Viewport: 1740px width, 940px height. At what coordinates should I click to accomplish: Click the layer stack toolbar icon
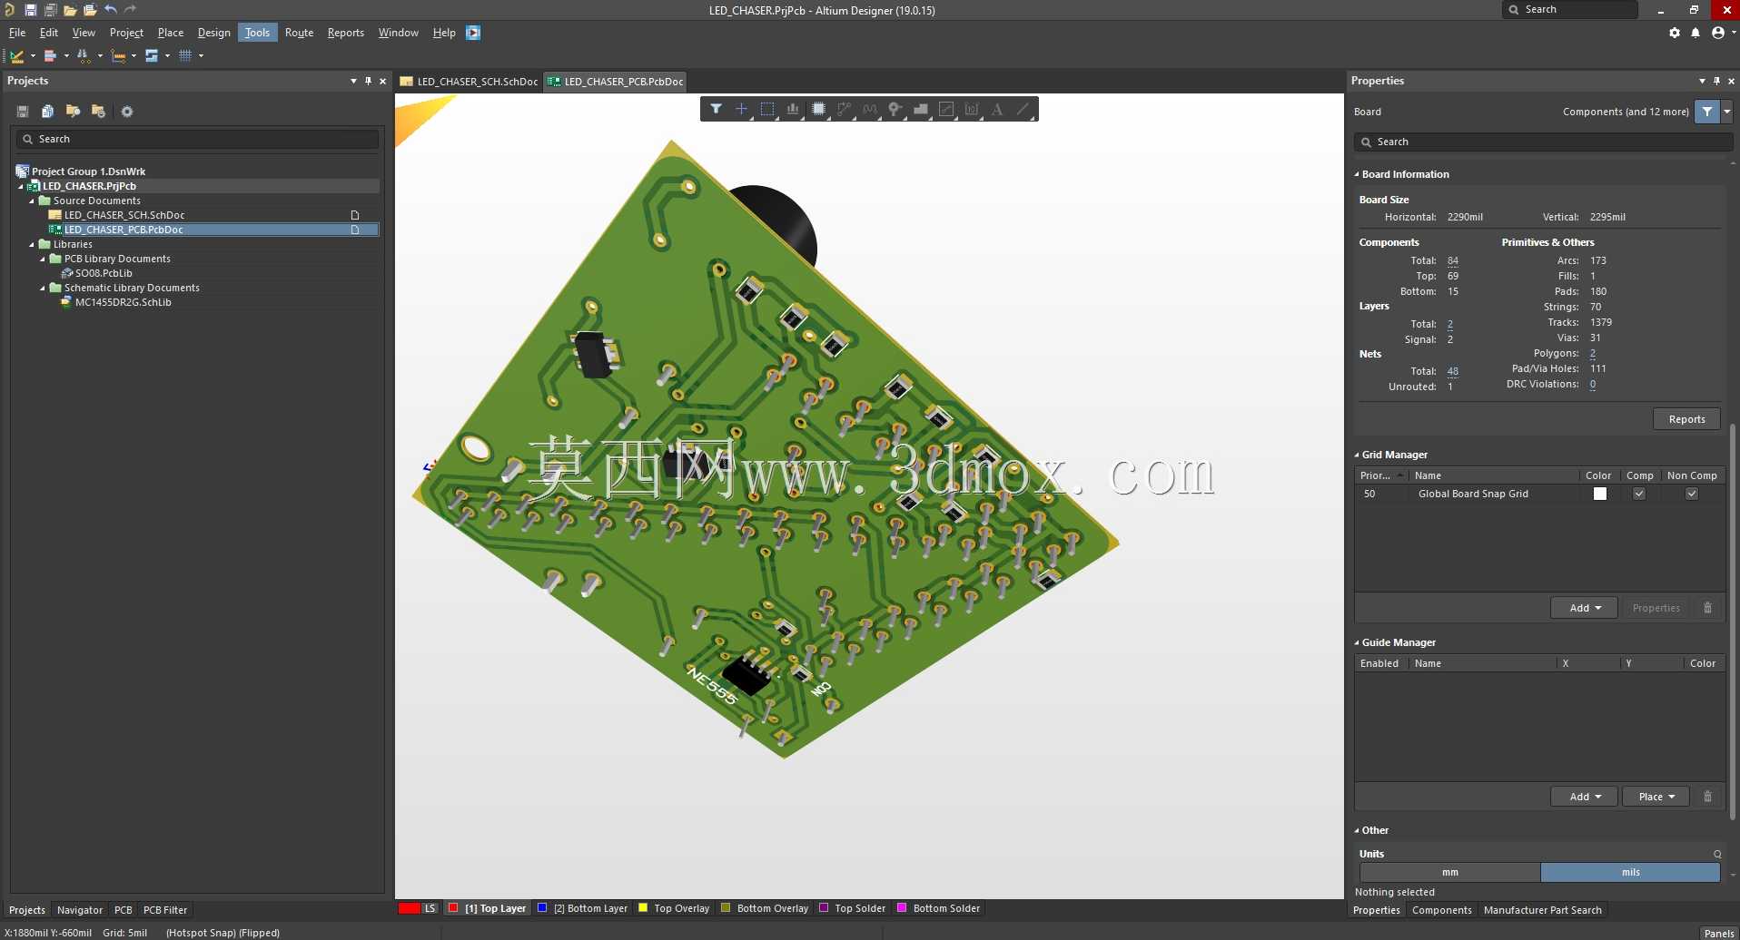[152, 56]
